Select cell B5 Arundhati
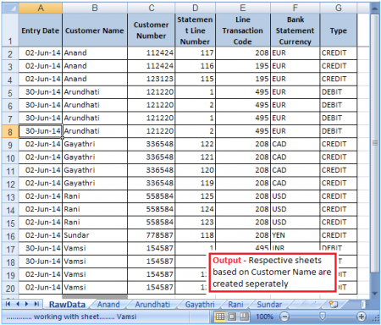This screenshot has width=381, height=325. click(x=95, y=92)
